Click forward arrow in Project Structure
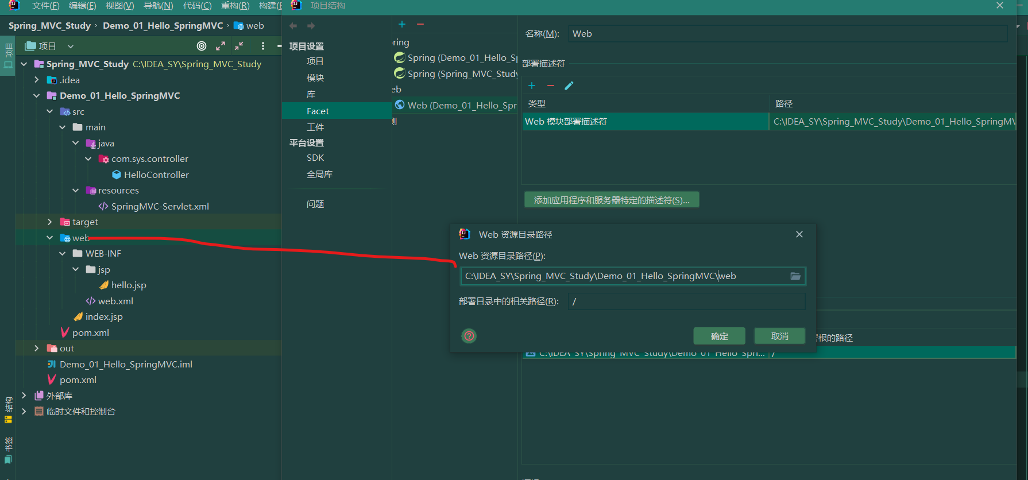The image size is (1028, 480). pos(311,26)
